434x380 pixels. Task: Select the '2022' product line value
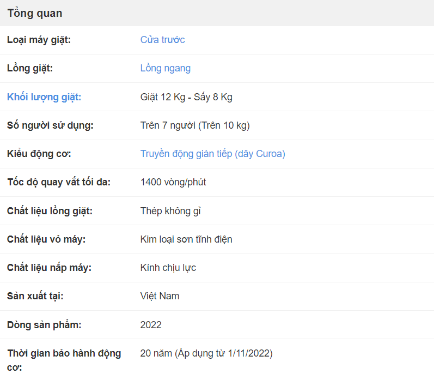point(151,325)
